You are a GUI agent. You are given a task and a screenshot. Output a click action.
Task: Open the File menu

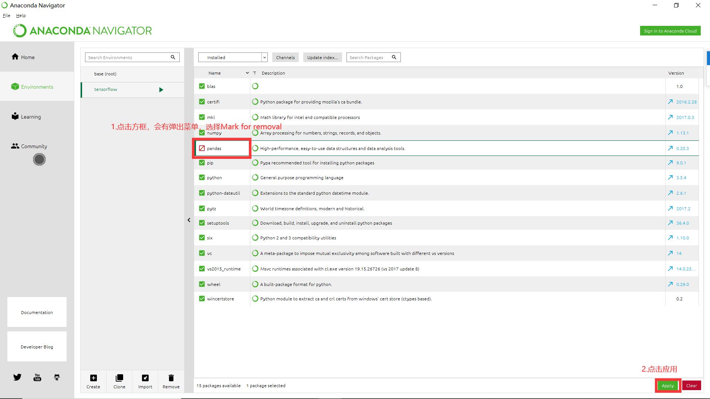point(6,16)
